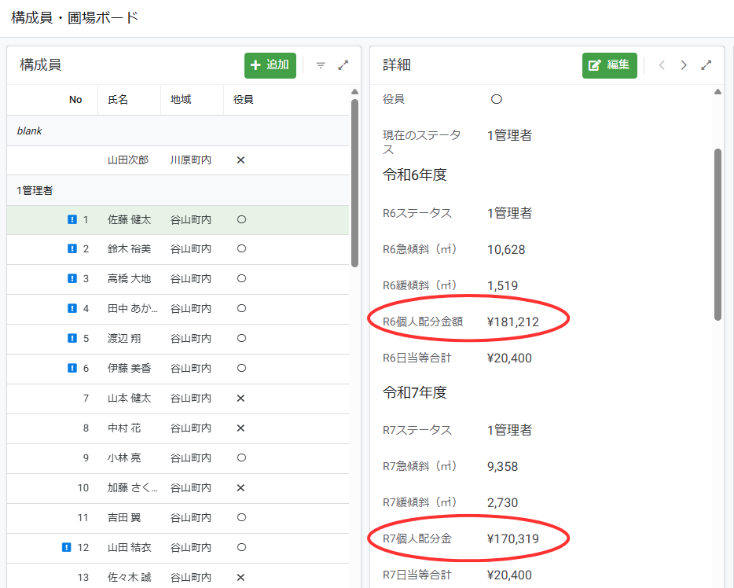Click the R7個人配分金 value ¥170,319

[513, 538]
